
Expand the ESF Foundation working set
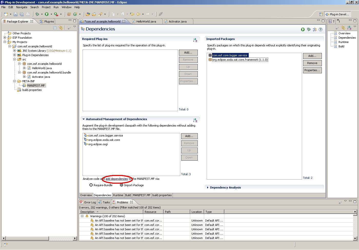(5, 38)
